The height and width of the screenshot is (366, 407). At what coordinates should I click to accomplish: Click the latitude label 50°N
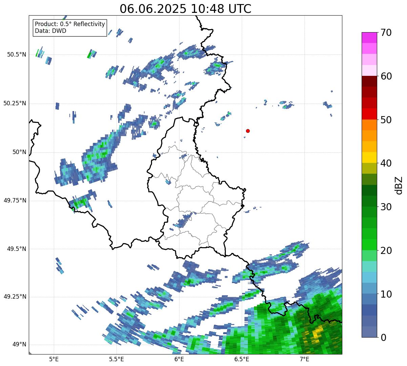tap(19, 152)
